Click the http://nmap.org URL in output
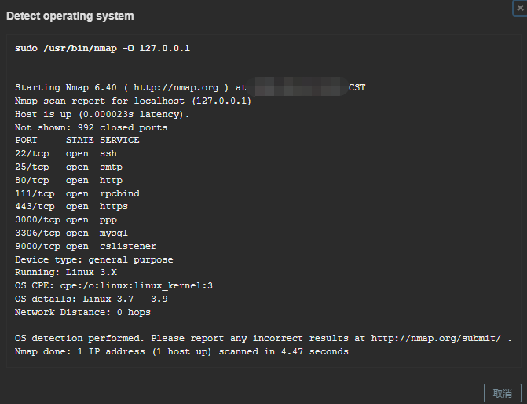 (x=176, y=88)
